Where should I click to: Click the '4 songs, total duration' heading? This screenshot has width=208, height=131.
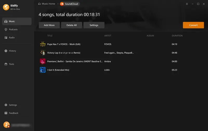(x=69, y=15)
